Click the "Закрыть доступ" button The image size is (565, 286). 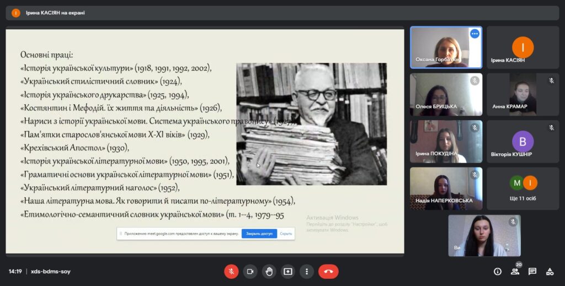(259, 234)
